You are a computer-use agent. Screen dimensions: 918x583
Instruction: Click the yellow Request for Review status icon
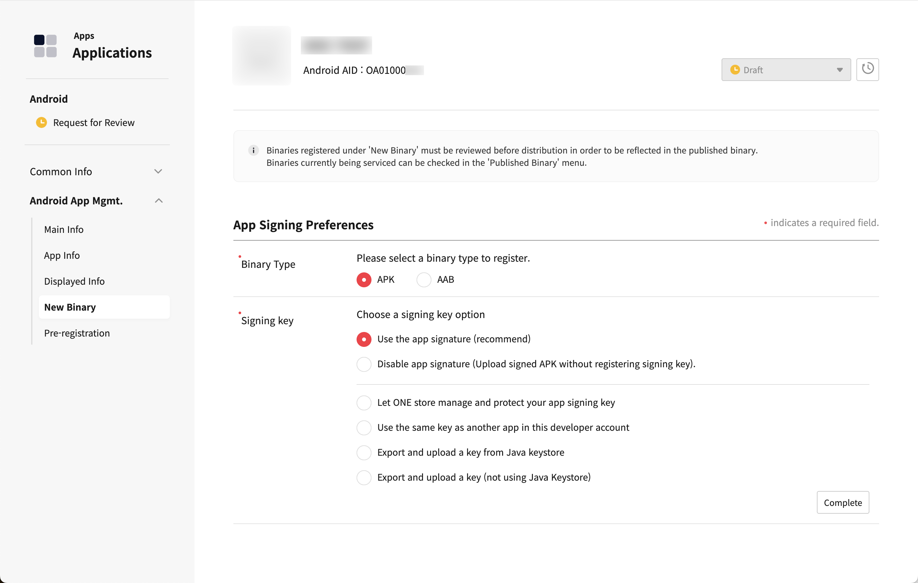click(41, 123)
